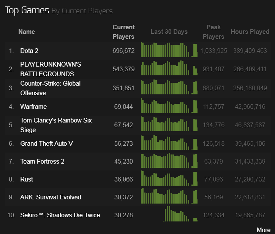275x234 pixels.
Task: Click the Counter-Strike 30-day chart
Action: (169, 87)
